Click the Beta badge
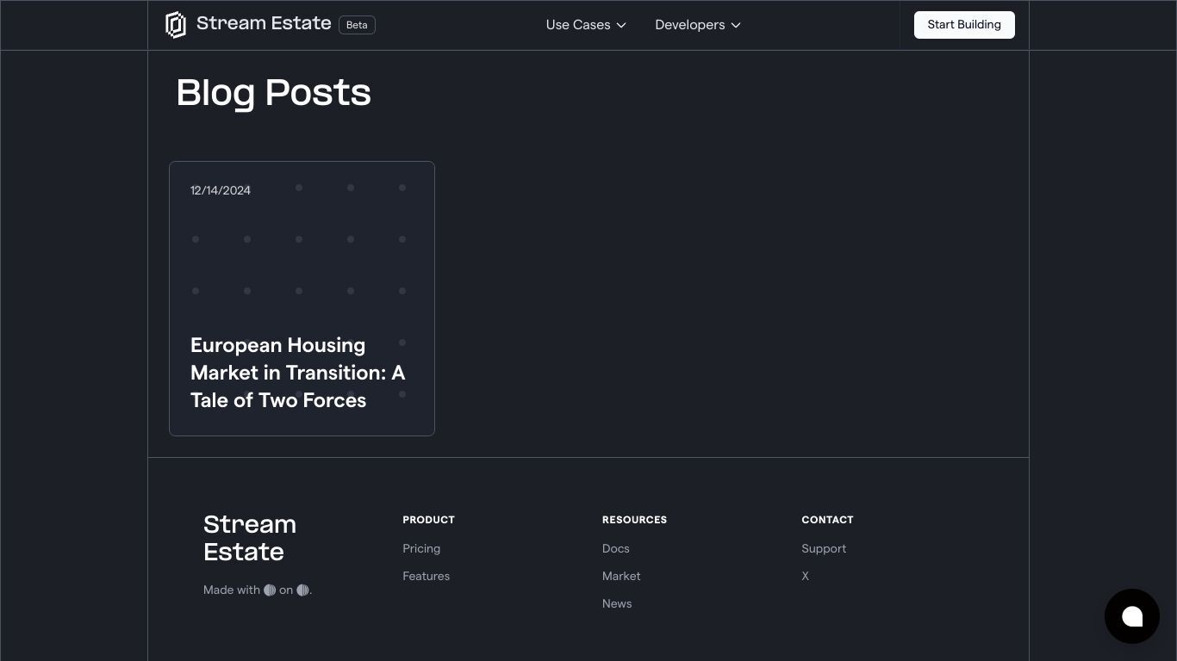 click(357, 25)
